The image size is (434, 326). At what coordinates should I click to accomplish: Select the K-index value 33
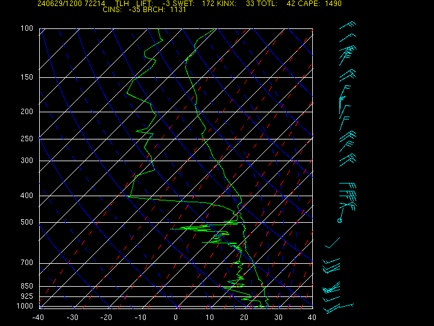tap(250, 4)
